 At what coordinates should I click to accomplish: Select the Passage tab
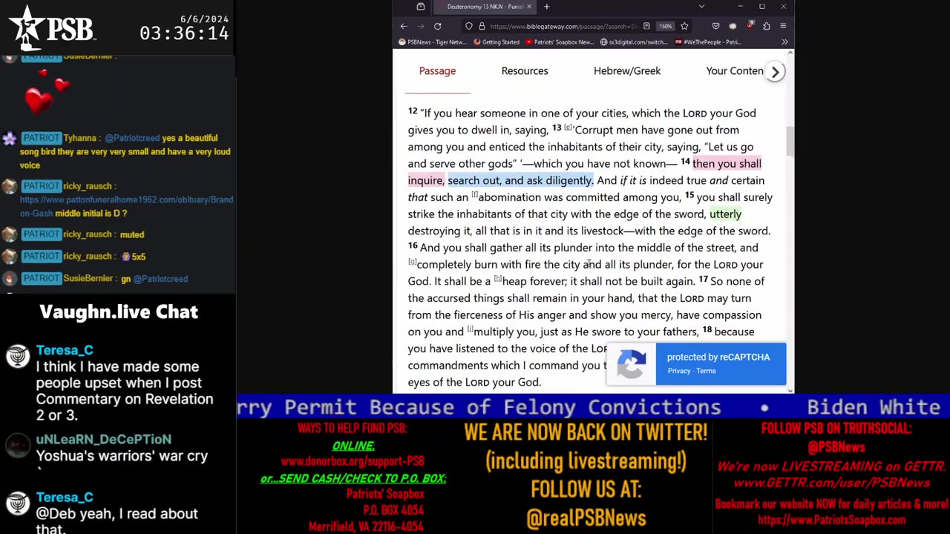coord(437,71)
